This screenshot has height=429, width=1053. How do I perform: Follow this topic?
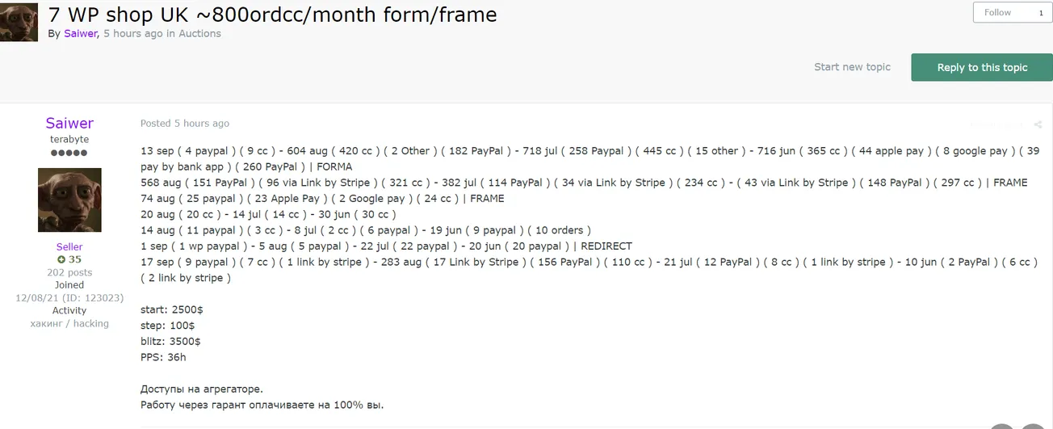click(997, 13)
